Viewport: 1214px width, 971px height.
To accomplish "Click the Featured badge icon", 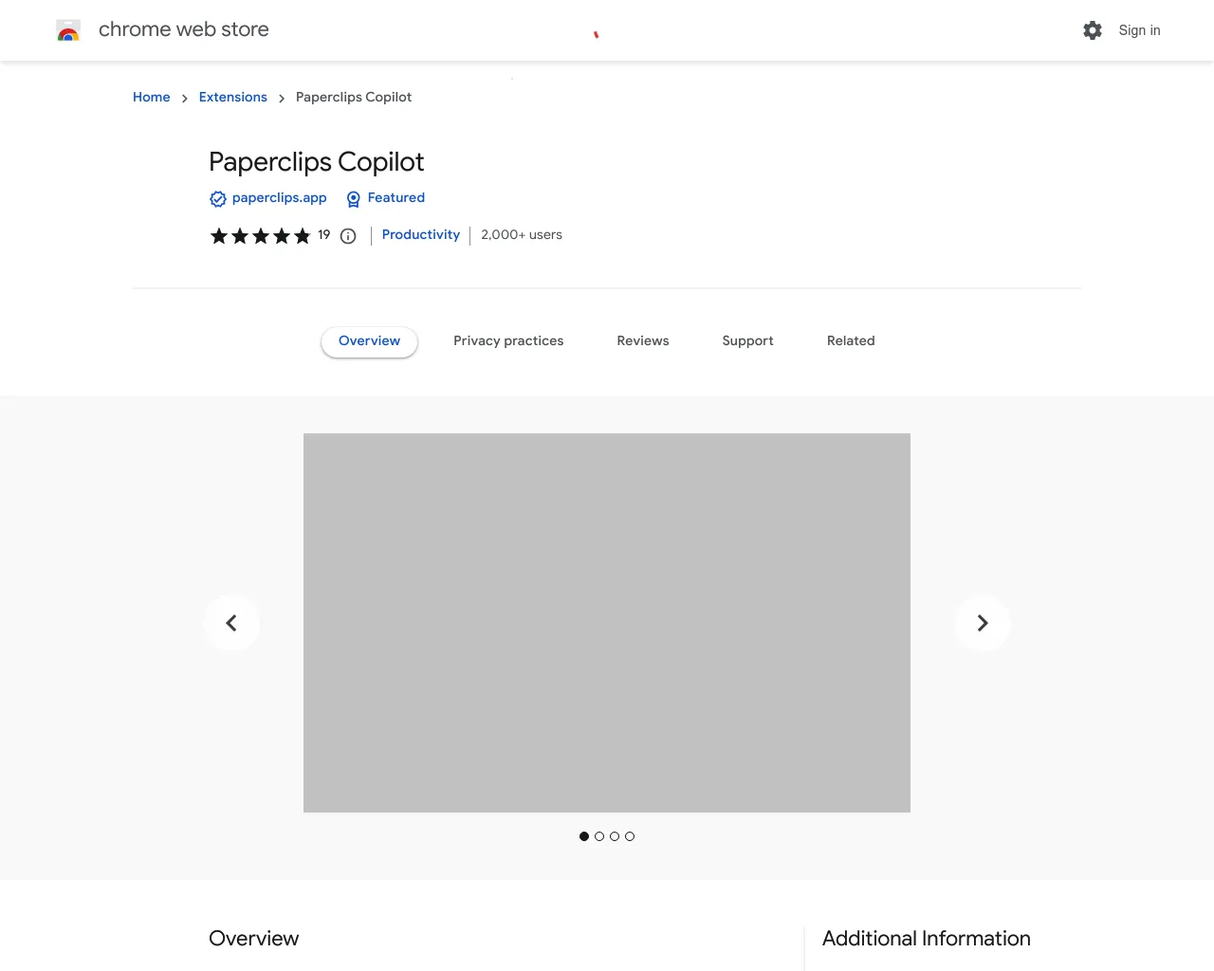I will (353, 199).
